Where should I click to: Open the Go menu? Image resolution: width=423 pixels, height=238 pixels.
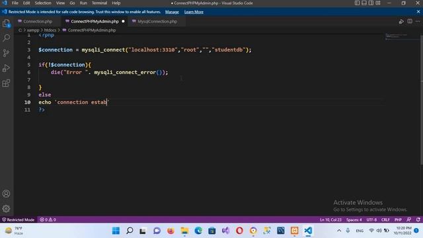pyautogui.click(x=72, y=3)
